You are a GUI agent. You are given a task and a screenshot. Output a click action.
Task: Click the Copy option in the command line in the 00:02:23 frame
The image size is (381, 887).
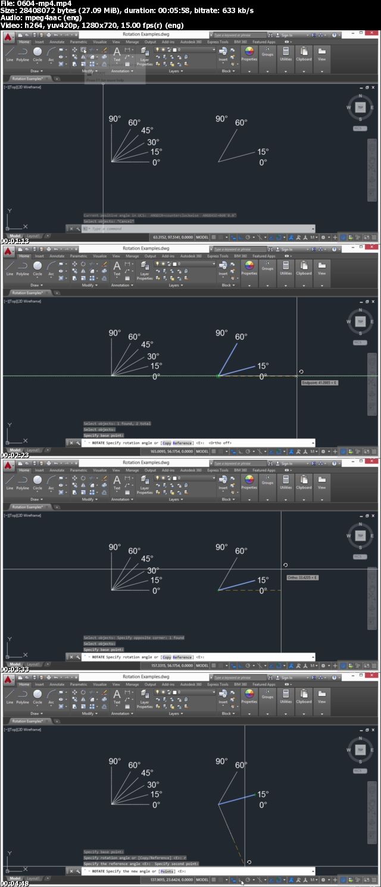[x=167, y=443]
